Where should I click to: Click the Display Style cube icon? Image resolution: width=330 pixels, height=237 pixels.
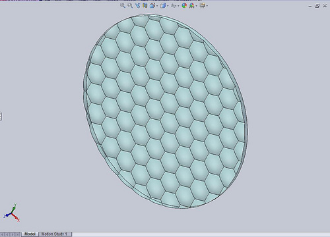pos(163,5)
